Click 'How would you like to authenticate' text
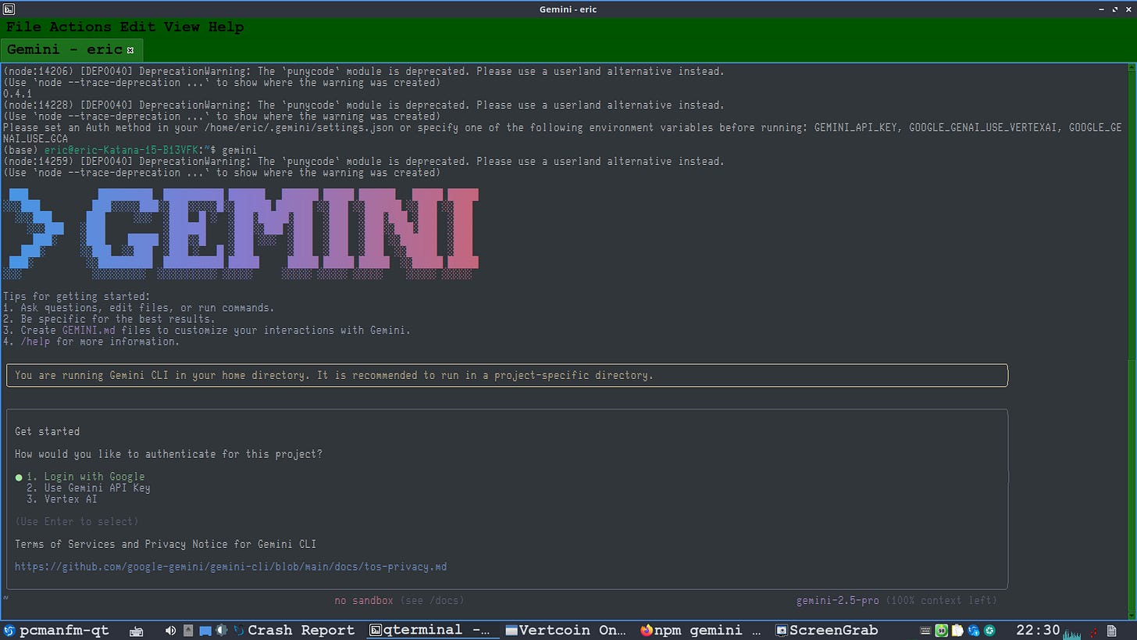 pos(169,454)
